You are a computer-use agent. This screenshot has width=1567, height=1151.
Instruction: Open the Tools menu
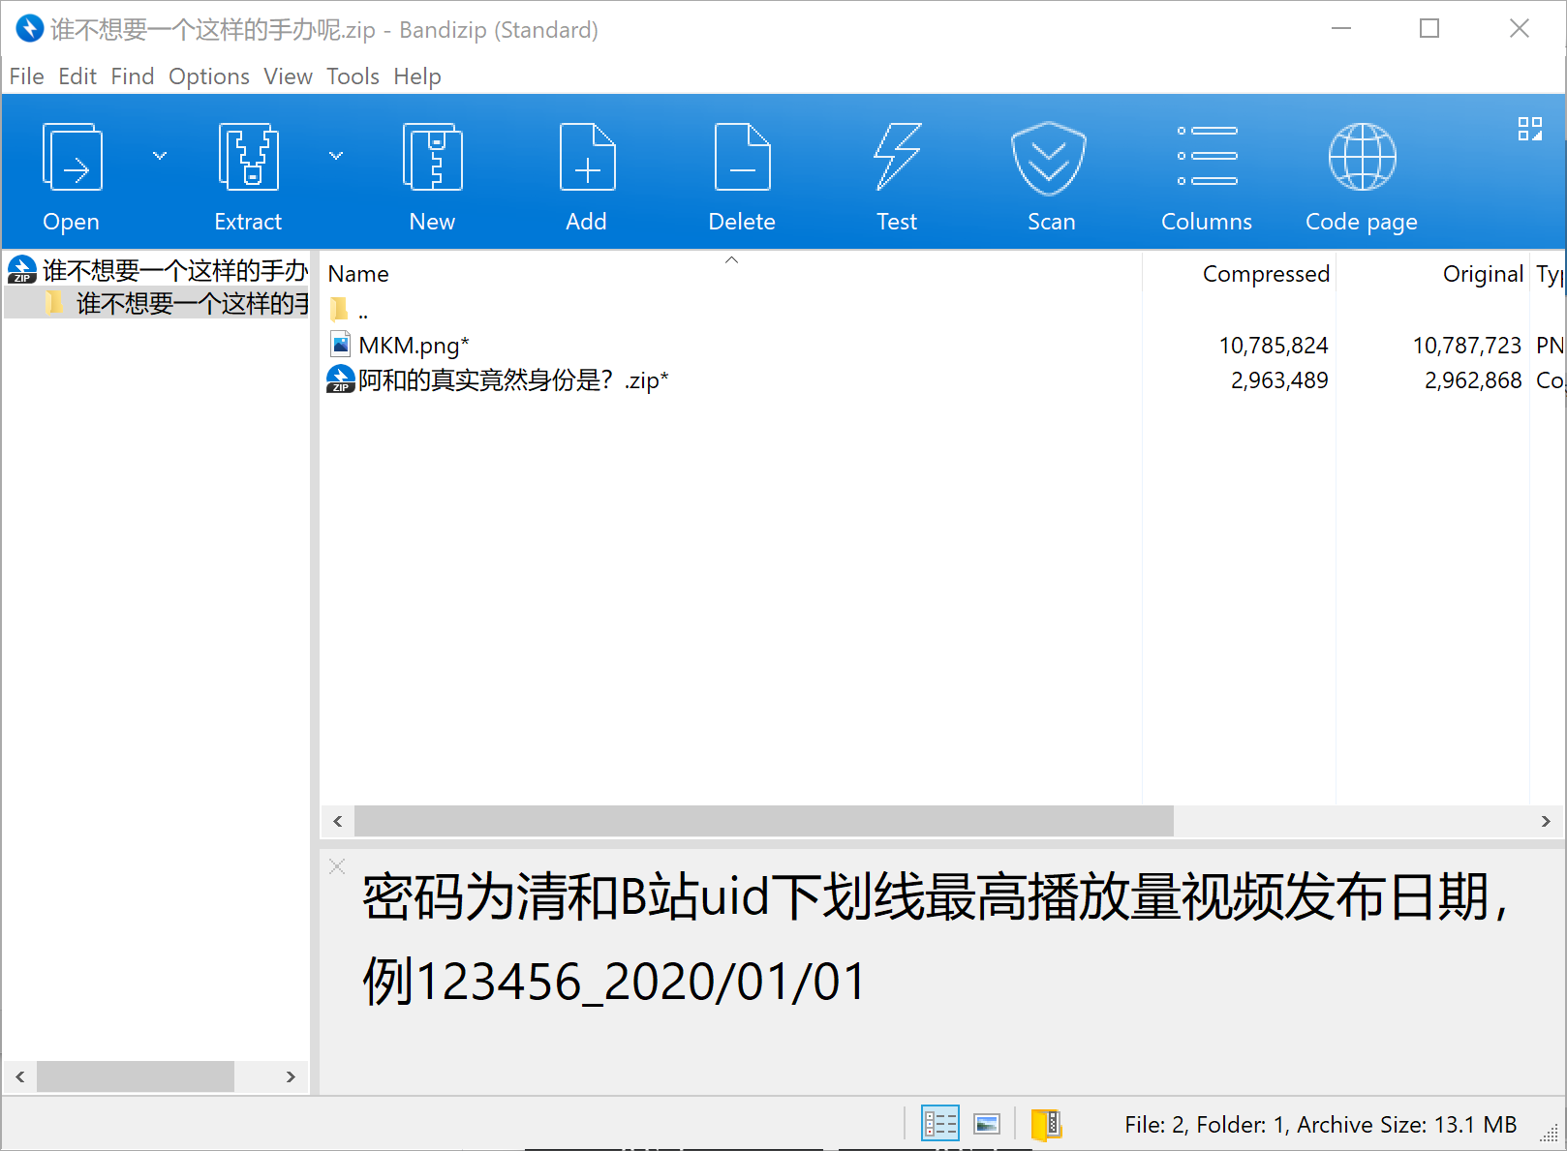[x=353, y=76]
